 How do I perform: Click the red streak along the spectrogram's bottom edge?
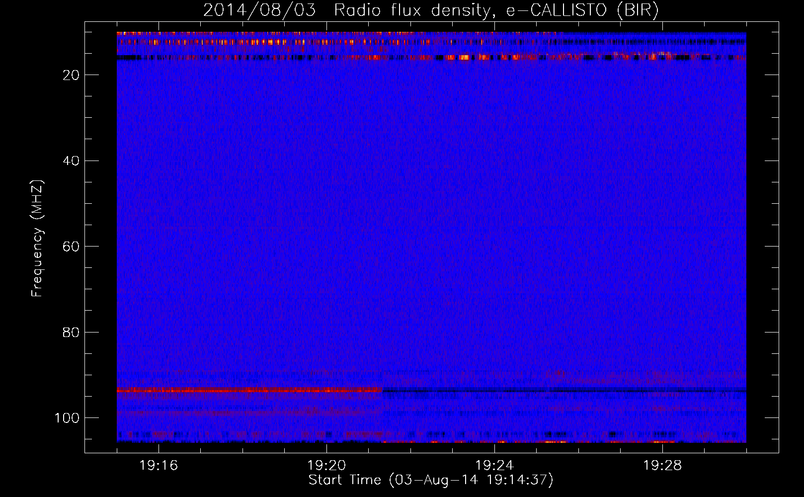tap(547, 441)
